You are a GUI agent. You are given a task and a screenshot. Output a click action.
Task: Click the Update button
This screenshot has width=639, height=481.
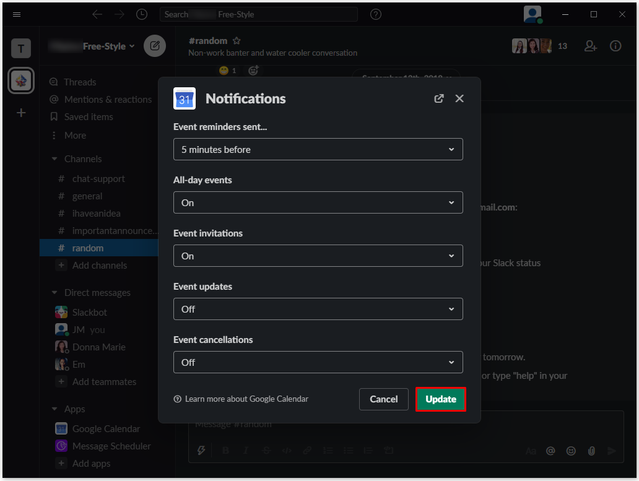(x=440, y=399)
